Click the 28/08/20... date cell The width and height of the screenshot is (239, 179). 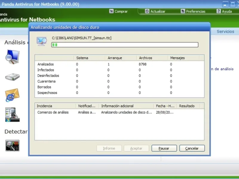click(165, 112)
